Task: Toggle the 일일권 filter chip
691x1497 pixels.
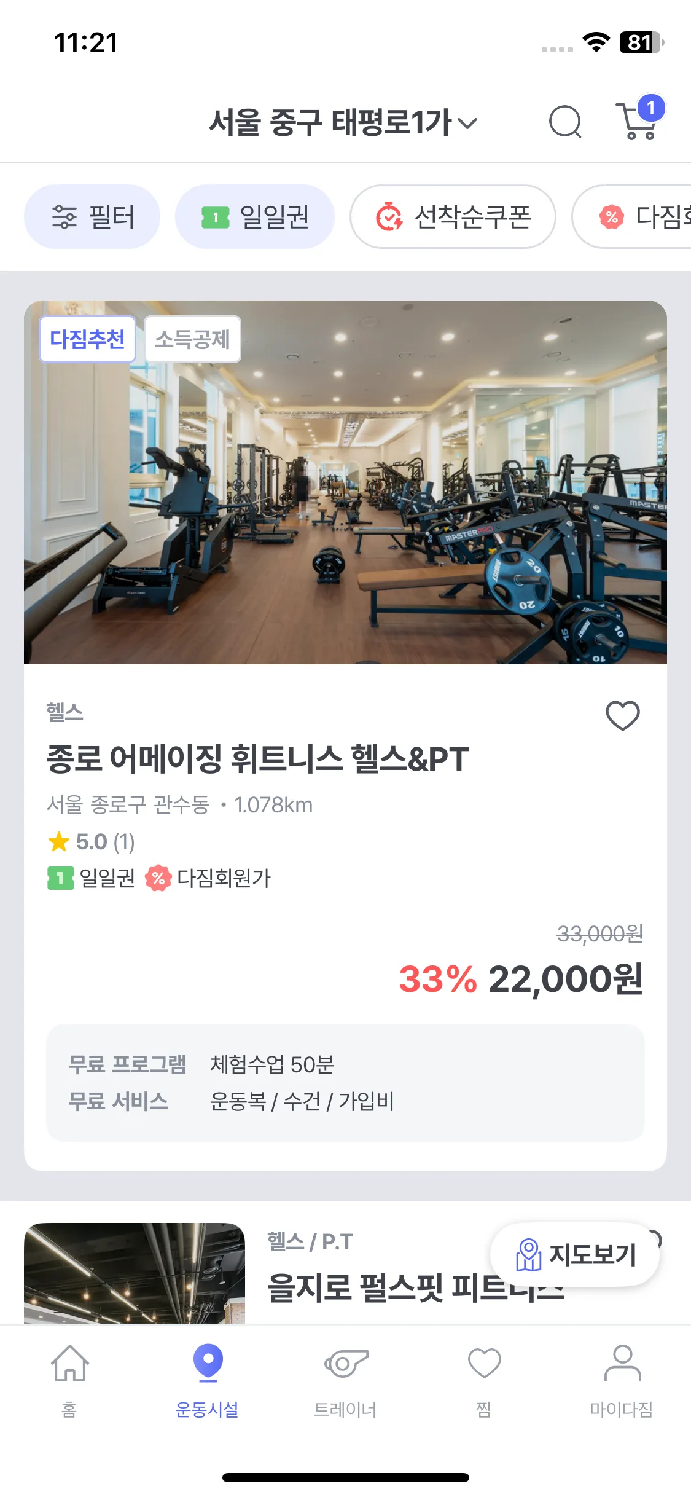Action: 255,217
